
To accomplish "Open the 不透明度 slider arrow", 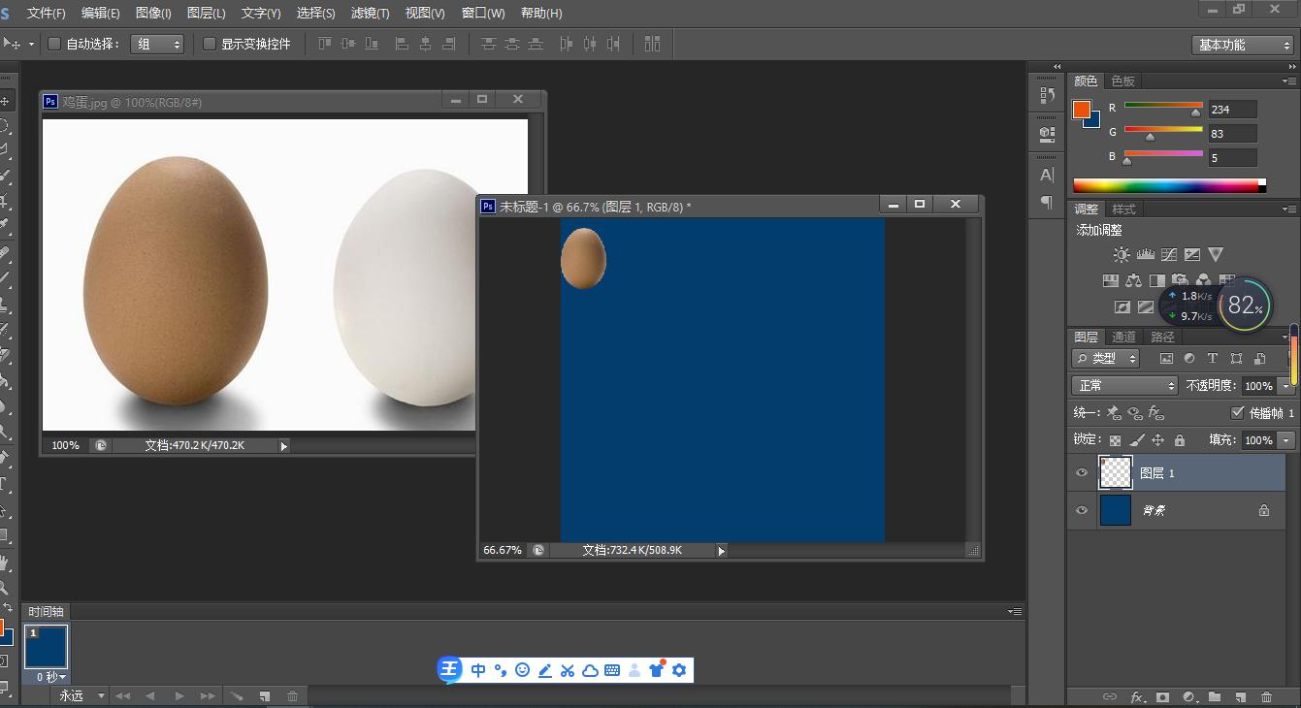I will click(1287, 386).
